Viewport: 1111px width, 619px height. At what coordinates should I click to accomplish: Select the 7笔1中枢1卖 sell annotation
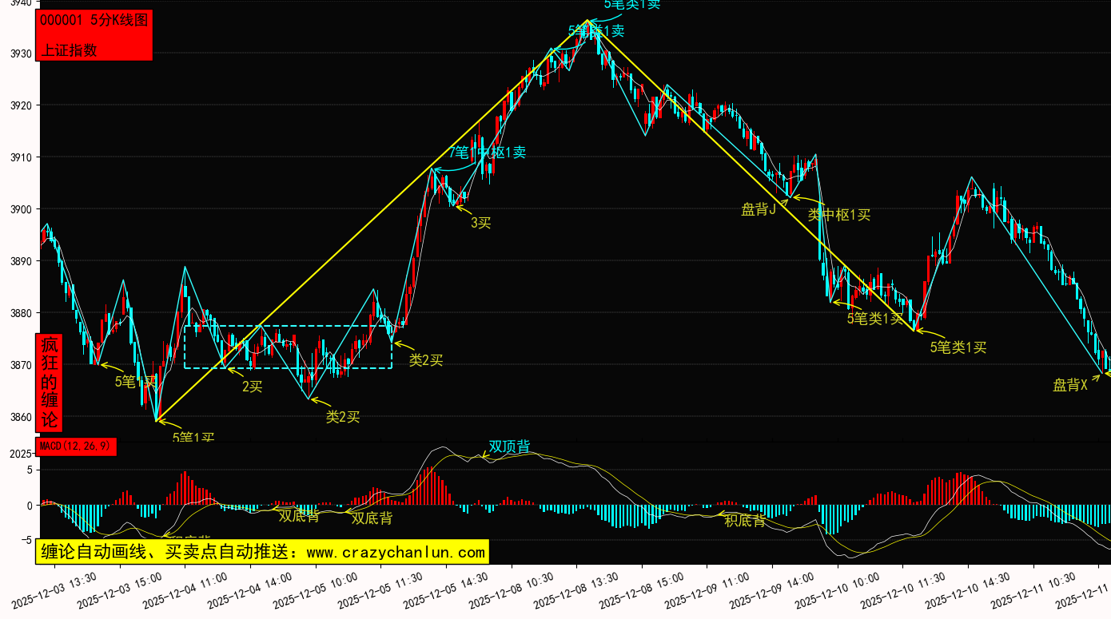pos(487,152)
